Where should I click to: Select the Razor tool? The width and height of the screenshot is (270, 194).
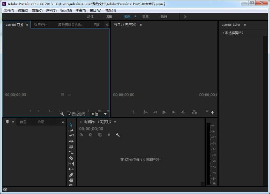click(71, 158)
